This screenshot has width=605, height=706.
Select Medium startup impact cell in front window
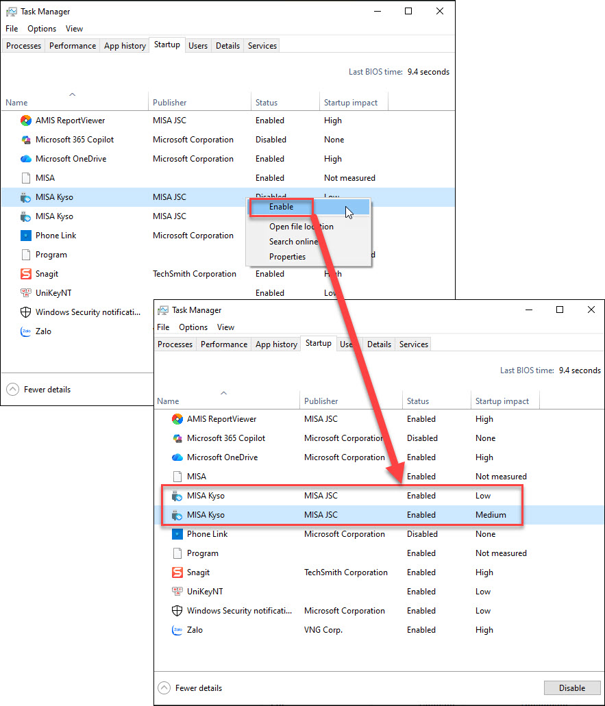point(491,515)
